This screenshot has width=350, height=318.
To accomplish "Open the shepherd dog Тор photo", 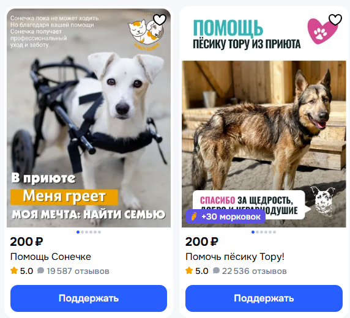I will pyautogui.click(x=264, y=144).
